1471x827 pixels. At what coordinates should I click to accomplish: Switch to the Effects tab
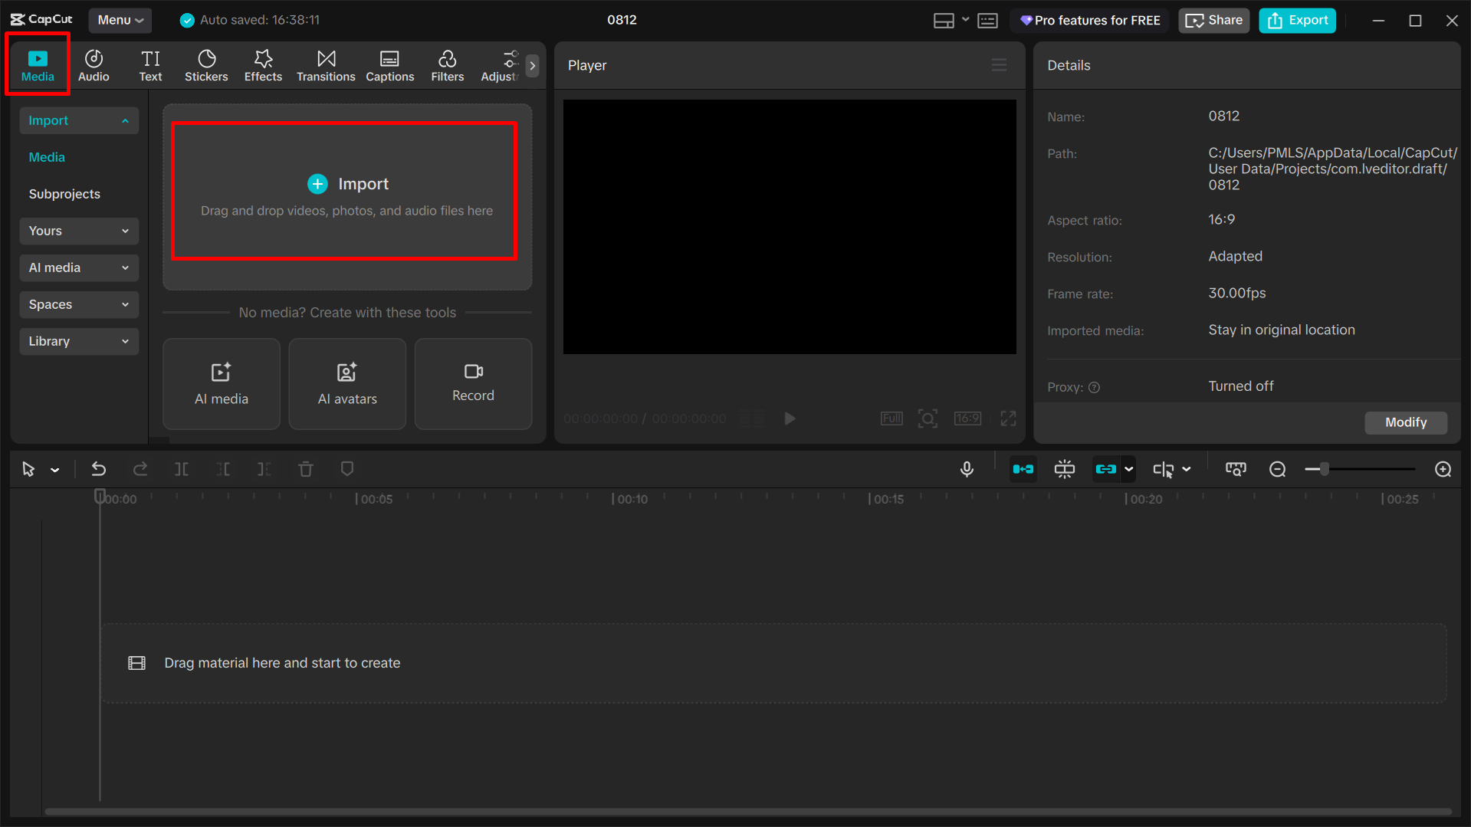click(262, 65)
